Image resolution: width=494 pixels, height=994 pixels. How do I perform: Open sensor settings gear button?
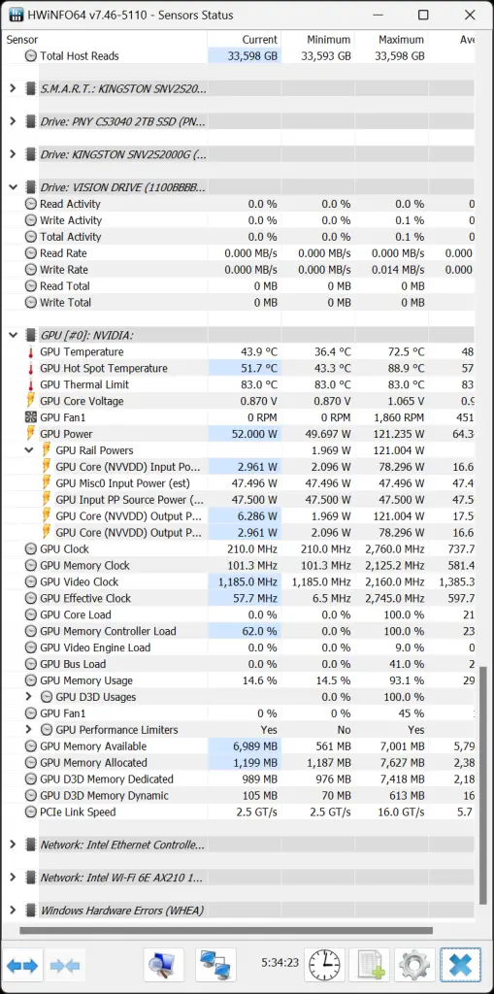click(414, 966)
